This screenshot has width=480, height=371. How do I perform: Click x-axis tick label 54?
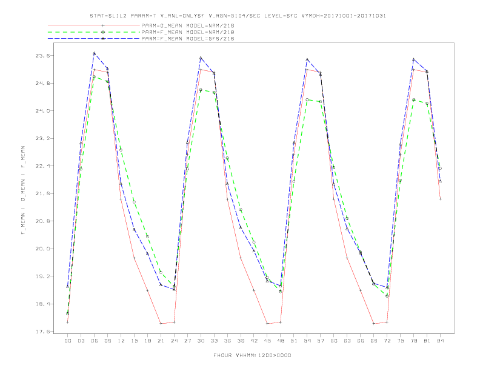[x=307, y=341]
